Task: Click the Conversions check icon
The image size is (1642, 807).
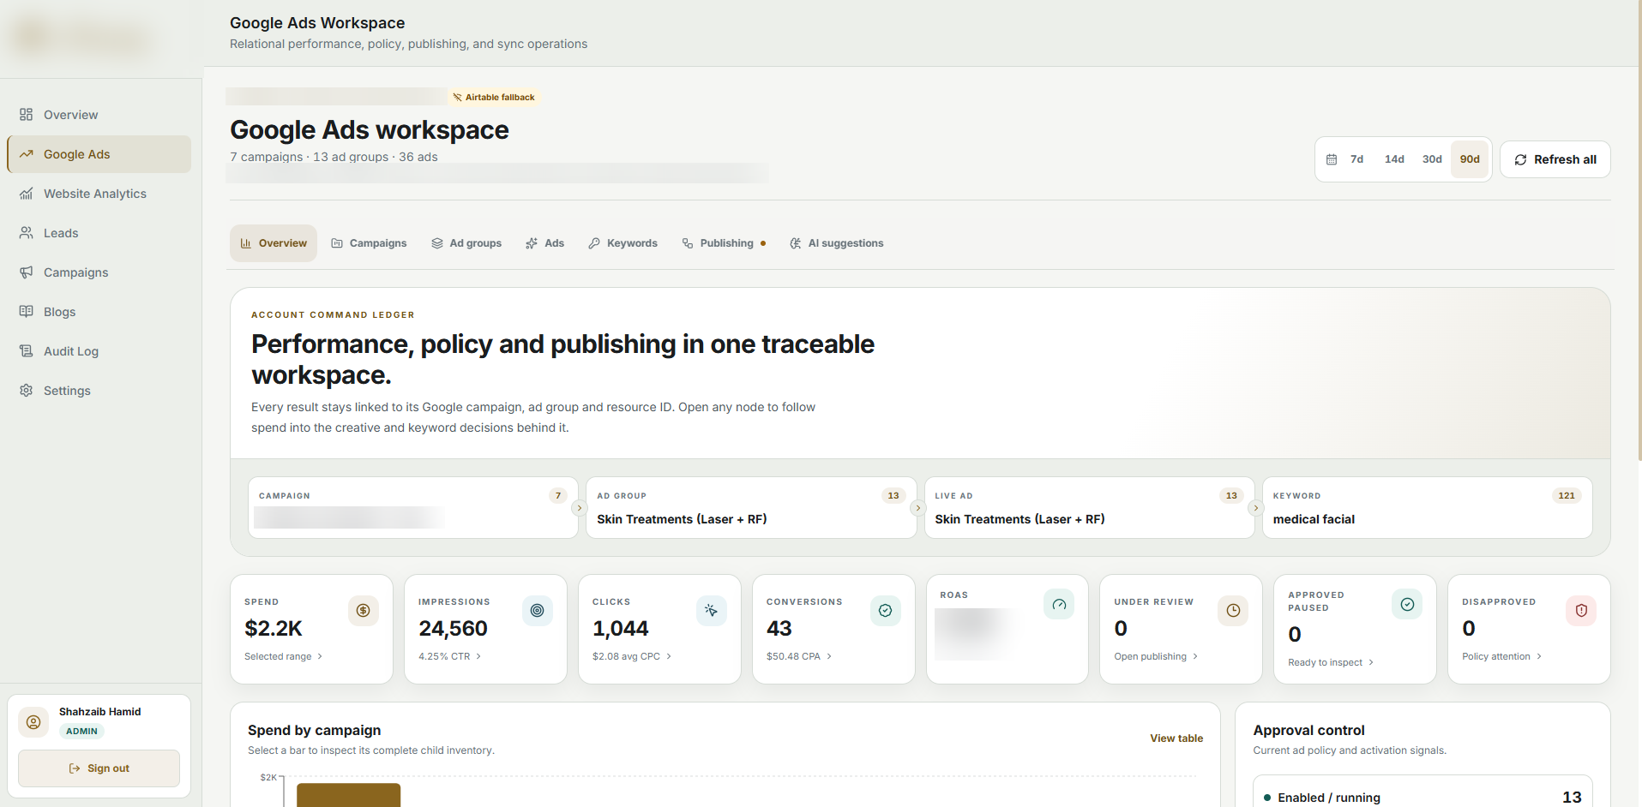Action: (x=886, y=611)
